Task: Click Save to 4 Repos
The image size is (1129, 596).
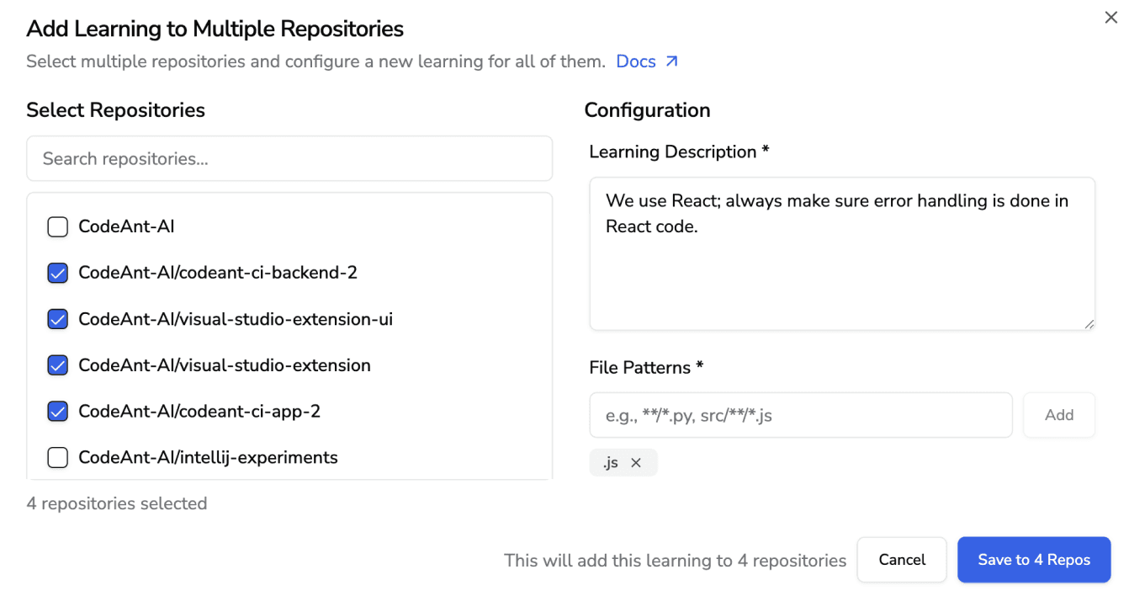Action: 1034,560
